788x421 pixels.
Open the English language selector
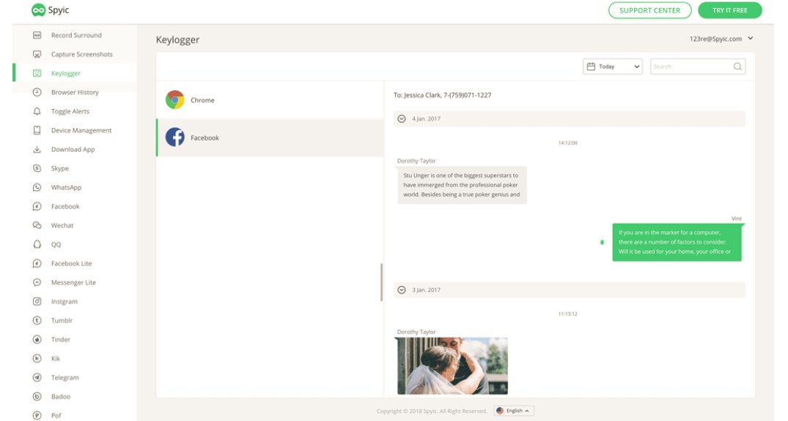click(514, 411)
